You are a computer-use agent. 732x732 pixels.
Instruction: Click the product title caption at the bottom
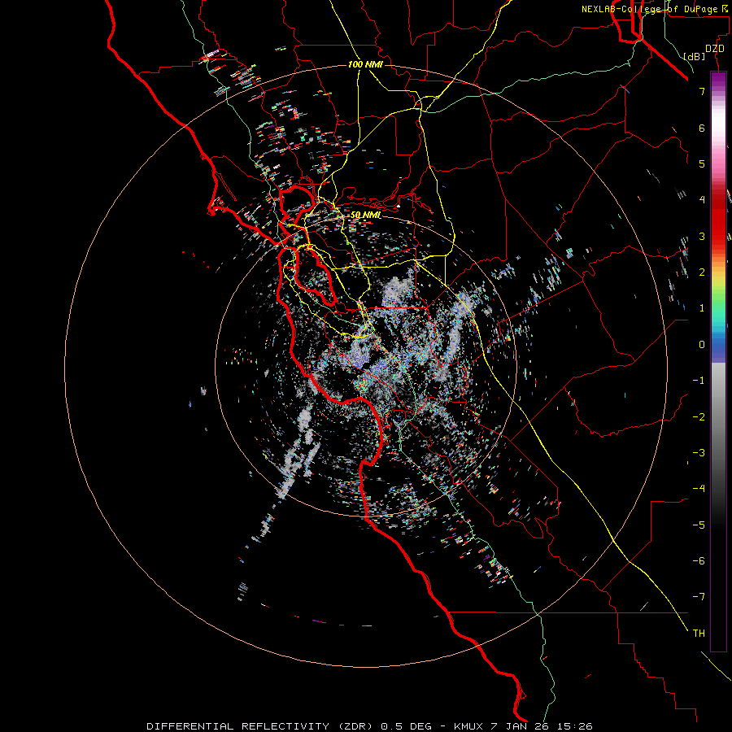pyautogui.click(x=369, y=726)
